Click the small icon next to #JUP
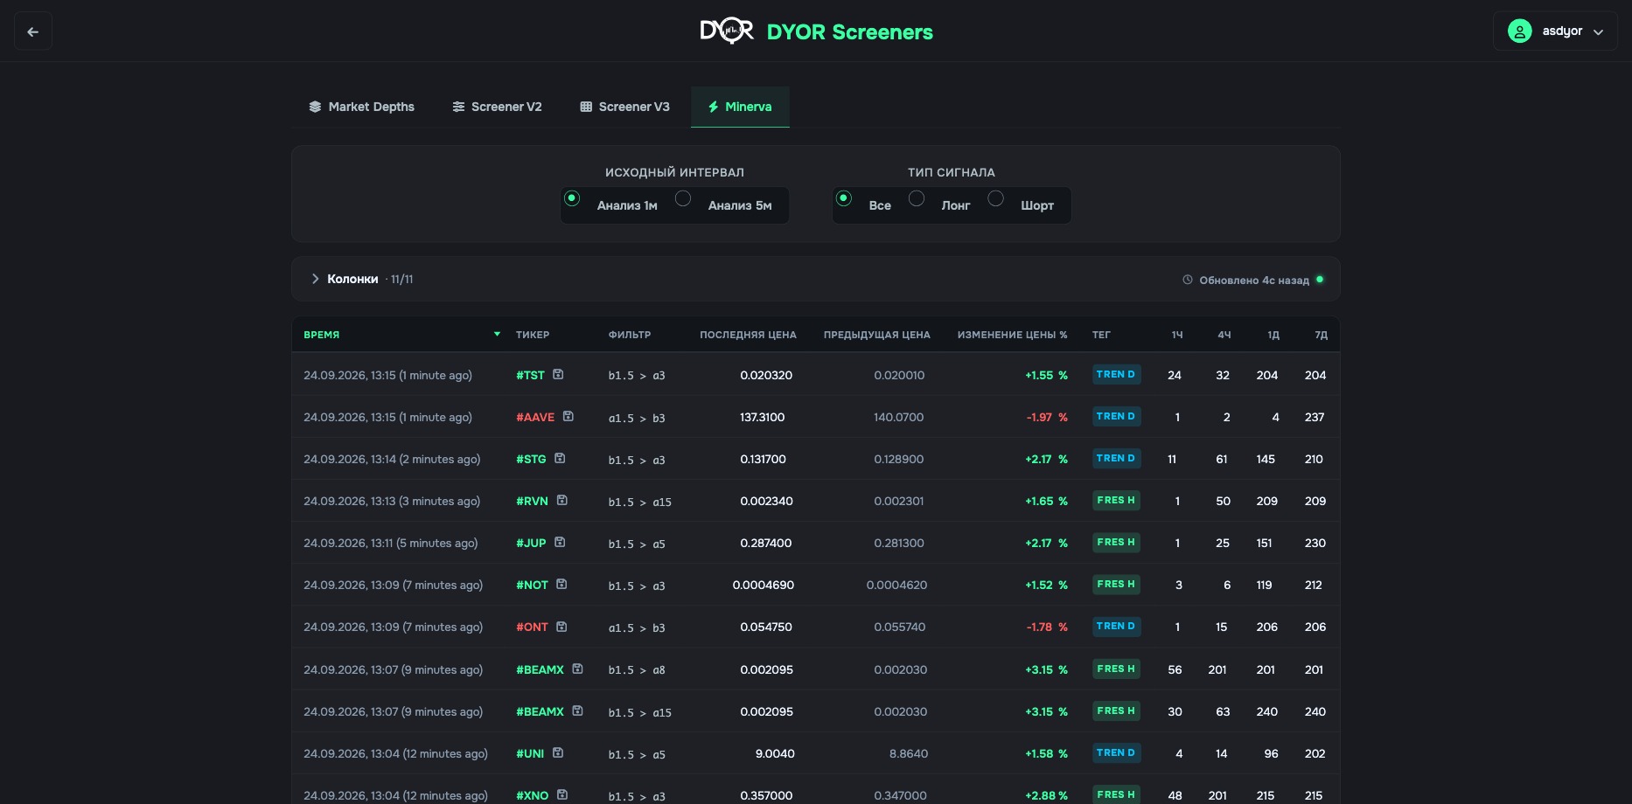This screenshot has width=1632, height=804. [x=560, y=542]
